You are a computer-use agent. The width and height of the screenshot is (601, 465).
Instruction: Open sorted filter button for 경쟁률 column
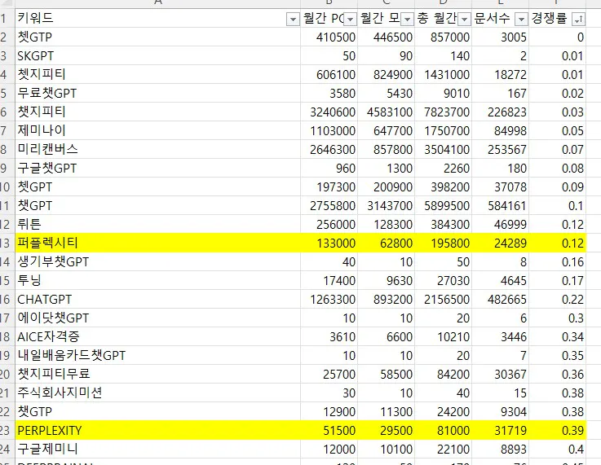click(x=578, y=19)
